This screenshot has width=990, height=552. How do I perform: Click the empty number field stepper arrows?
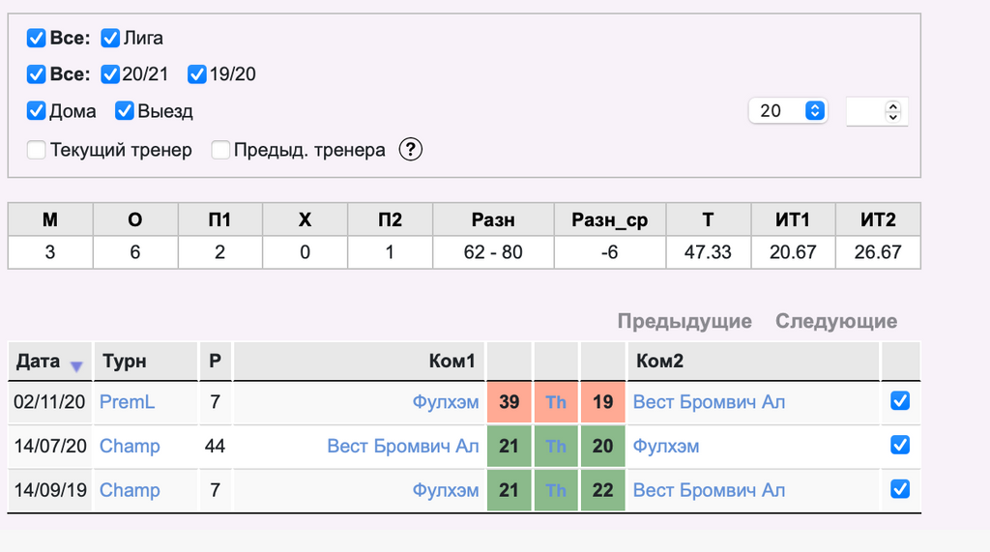[x=892, y=111]
